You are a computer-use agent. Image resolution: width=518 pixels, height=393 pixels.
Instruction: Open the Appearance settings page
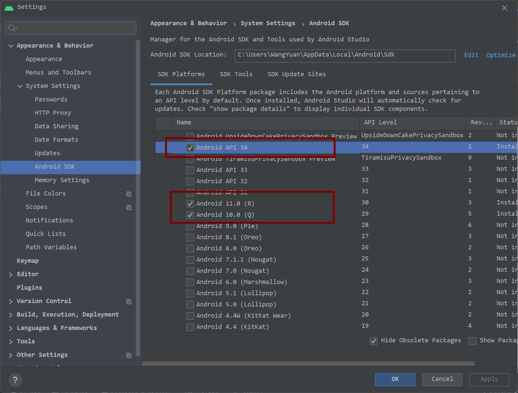pos(44,59)
